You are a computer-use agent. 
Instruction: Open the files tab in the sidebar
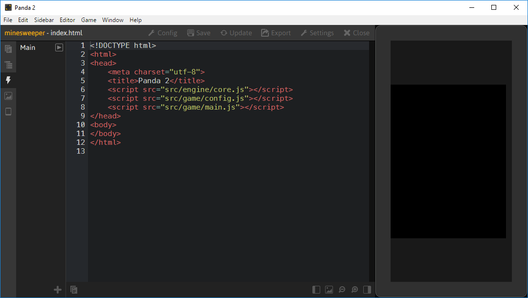click(x=8, y=49)
